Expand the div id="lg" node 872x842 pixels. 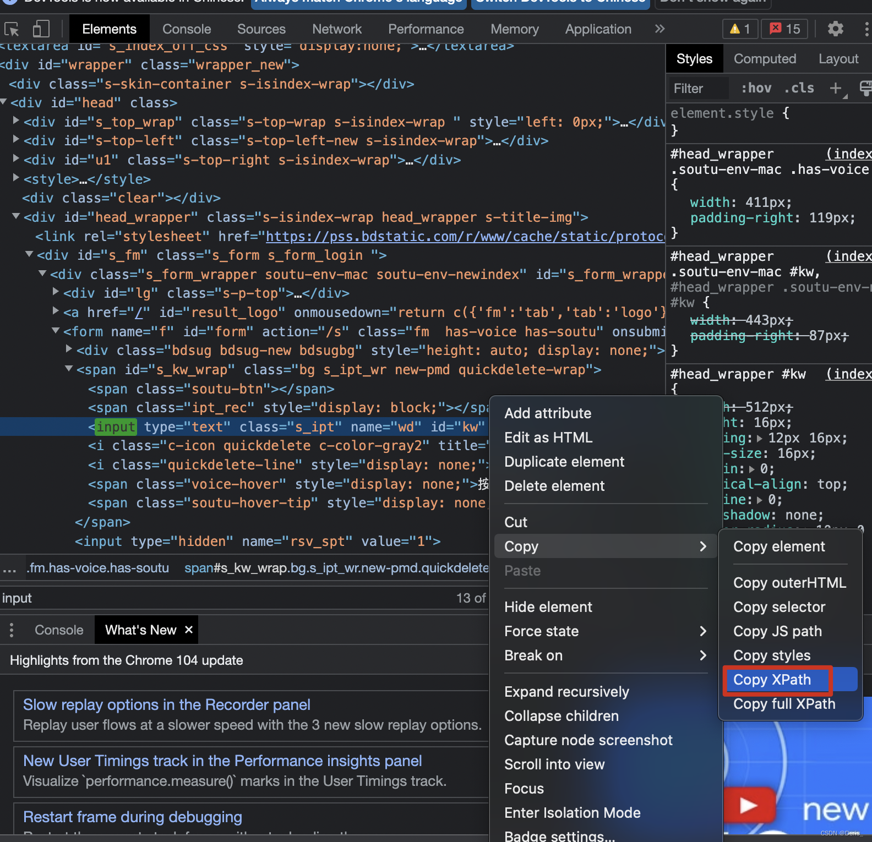pos(56,292)
